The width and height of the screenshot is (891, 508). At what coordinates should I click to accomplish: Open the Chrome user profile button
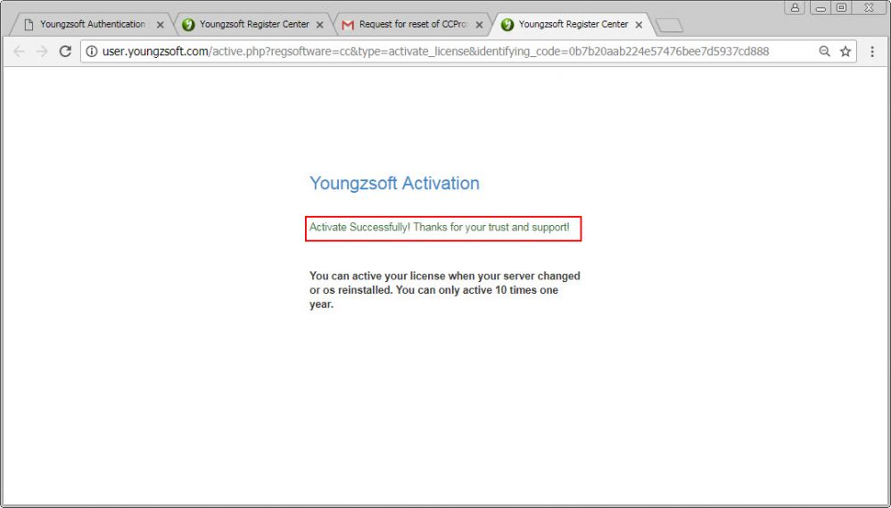[x=795, y=7]
